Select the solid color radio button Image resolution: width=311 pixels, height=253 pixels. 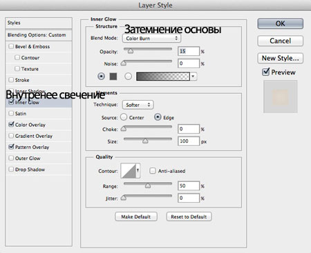101,77
